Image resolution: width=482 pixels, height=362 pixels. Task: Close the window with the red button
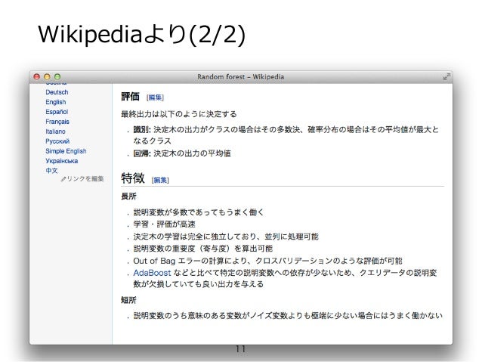[x=37, y=76]
